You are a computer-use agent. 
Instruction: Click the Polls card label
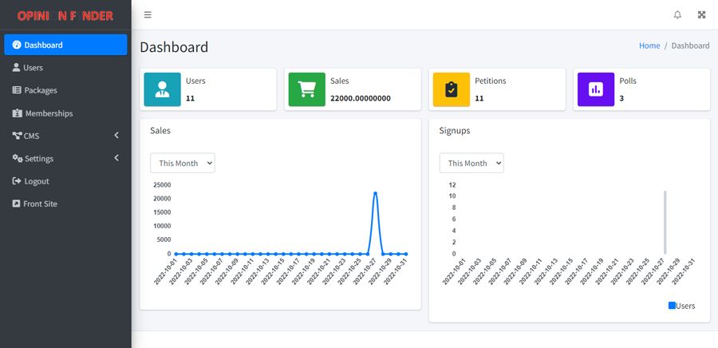click(x=628, y=81)
